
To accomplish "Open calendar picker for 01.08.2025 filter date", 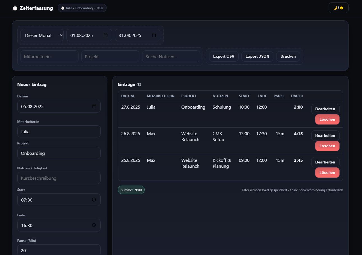I will click(106, 35).
